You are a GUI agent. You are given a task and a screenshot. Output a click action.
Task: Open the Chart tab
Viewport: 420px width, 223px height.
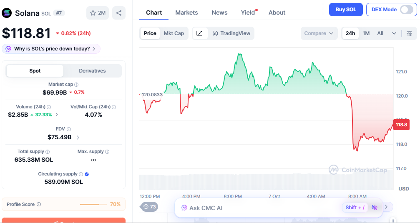point(154,13)
